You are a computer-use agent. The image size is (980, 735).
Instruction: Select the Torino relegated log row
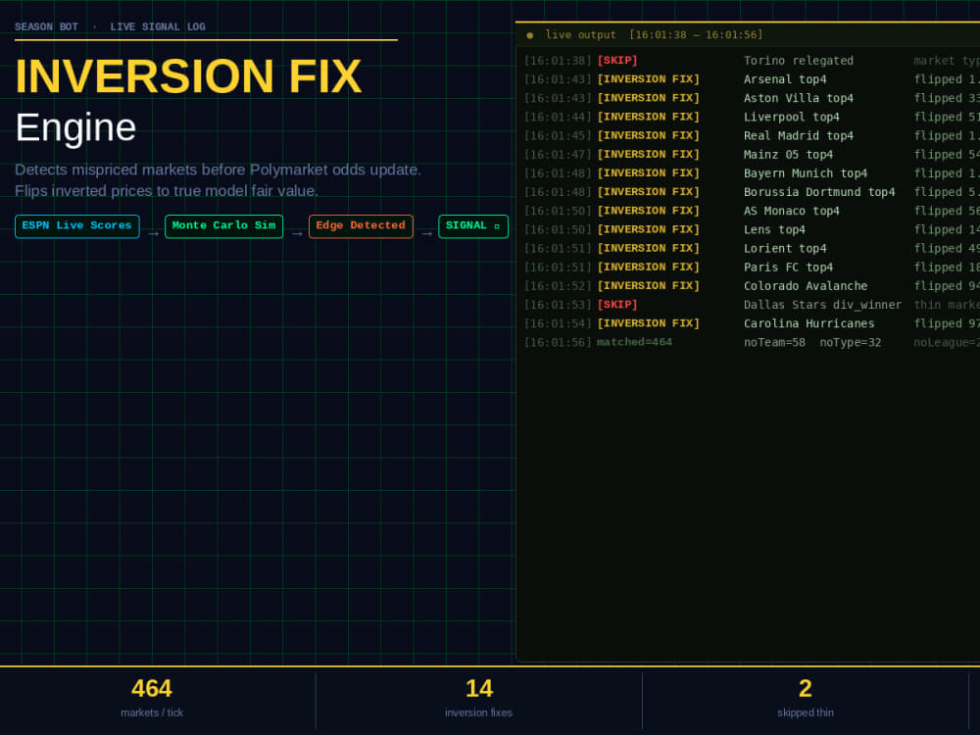point(752,61)
